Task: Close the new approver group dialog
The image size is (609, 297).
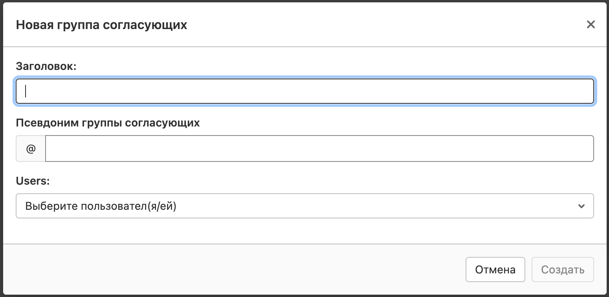Action: click(591, 25)
